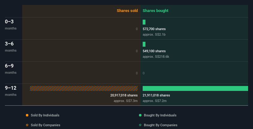
Task: Select the Sold By Individuals legend label
Action: 45,115
